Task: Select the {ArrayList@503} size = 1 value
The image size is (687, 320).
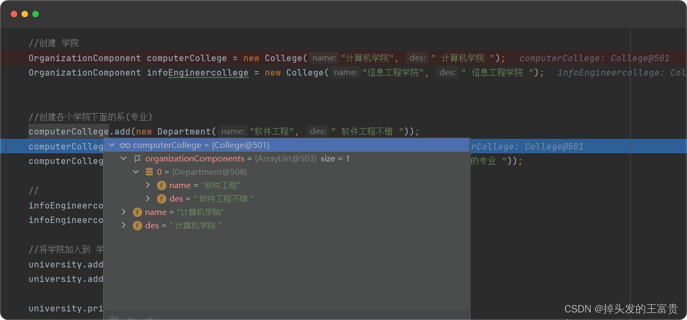Action: coord(302,159)
